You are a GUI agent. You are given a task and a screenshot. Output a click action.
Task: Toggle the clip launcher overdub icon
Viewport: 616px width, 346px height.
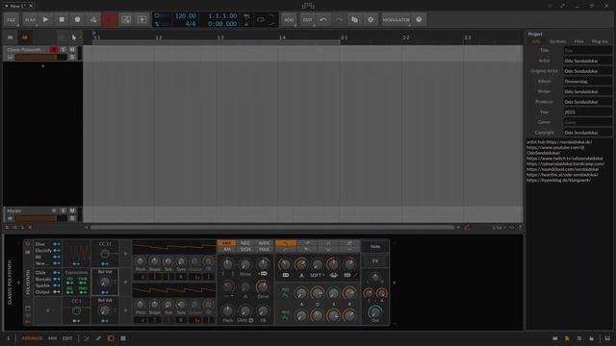126,19
